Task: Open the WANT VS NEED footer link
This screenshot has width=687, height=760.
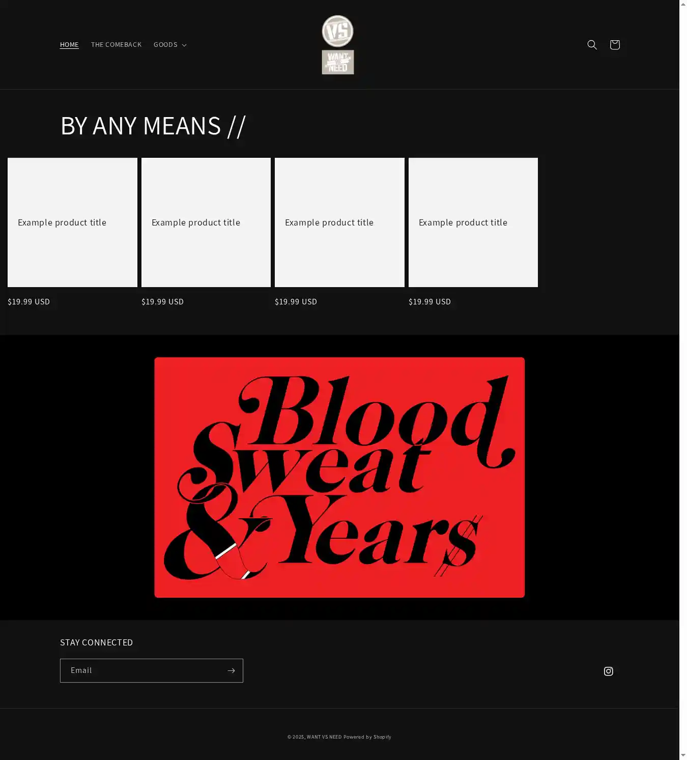Action: point(324,737)
